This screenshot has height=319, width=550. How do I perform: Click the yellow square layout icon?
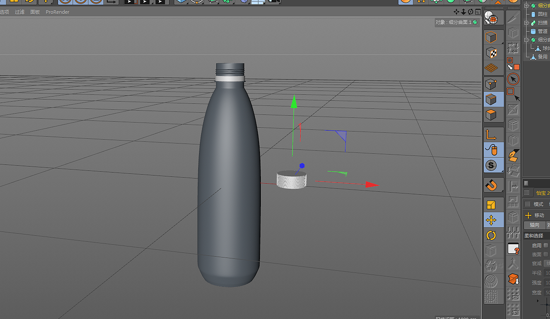[x=491, y=205]
